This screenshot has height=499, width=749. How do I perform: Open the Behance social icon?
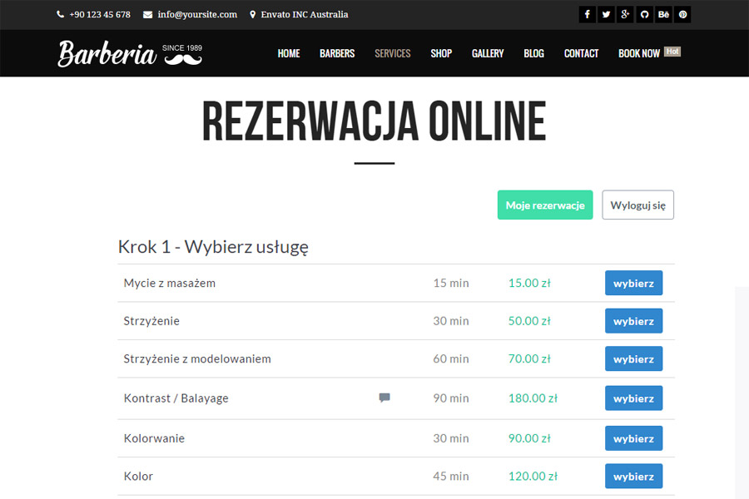pos(663,15)
